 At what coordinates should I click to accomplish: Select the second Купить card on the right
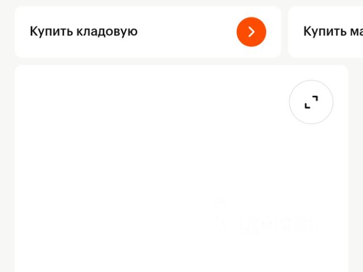coord(332,32)
